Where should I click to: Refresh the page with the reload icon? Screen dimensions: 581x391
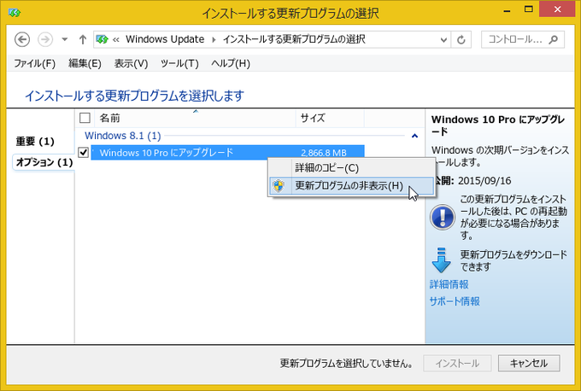click(461, 39)
